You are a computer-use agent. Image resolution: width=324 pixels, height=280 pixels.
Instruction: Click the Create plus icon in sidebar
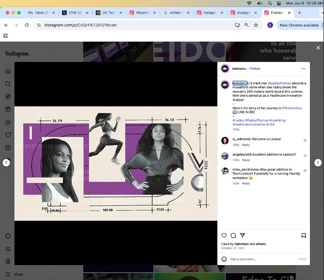[8, 147]
